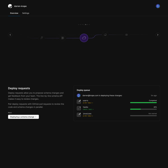Click the 'Deploy requests' heading

click(19, 88)
